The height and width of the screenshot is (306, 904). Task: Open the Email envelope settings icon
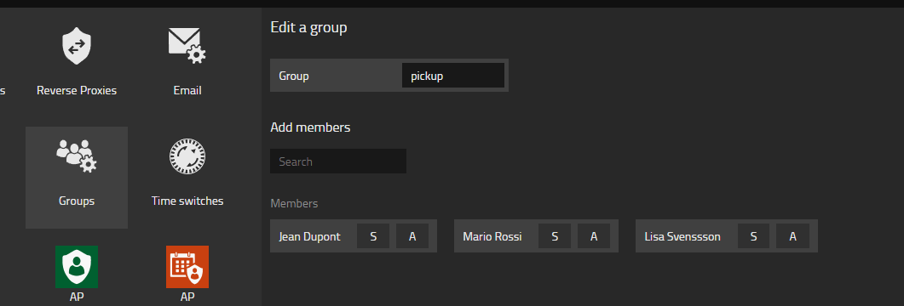pos(187,45)
